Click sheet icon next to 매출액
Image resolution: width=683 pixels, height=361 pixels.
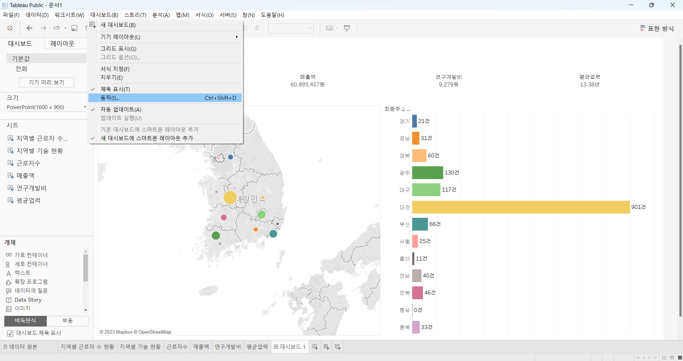tap(11, 176)
